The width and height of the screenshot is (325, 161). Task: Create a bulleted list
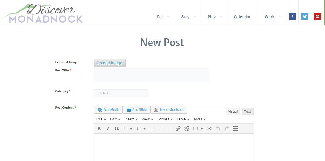coord(126,129)
